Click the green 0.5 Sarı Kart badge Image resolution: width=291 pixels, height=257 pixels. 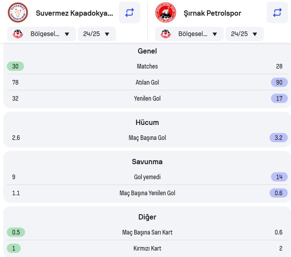tap(16, 232)
